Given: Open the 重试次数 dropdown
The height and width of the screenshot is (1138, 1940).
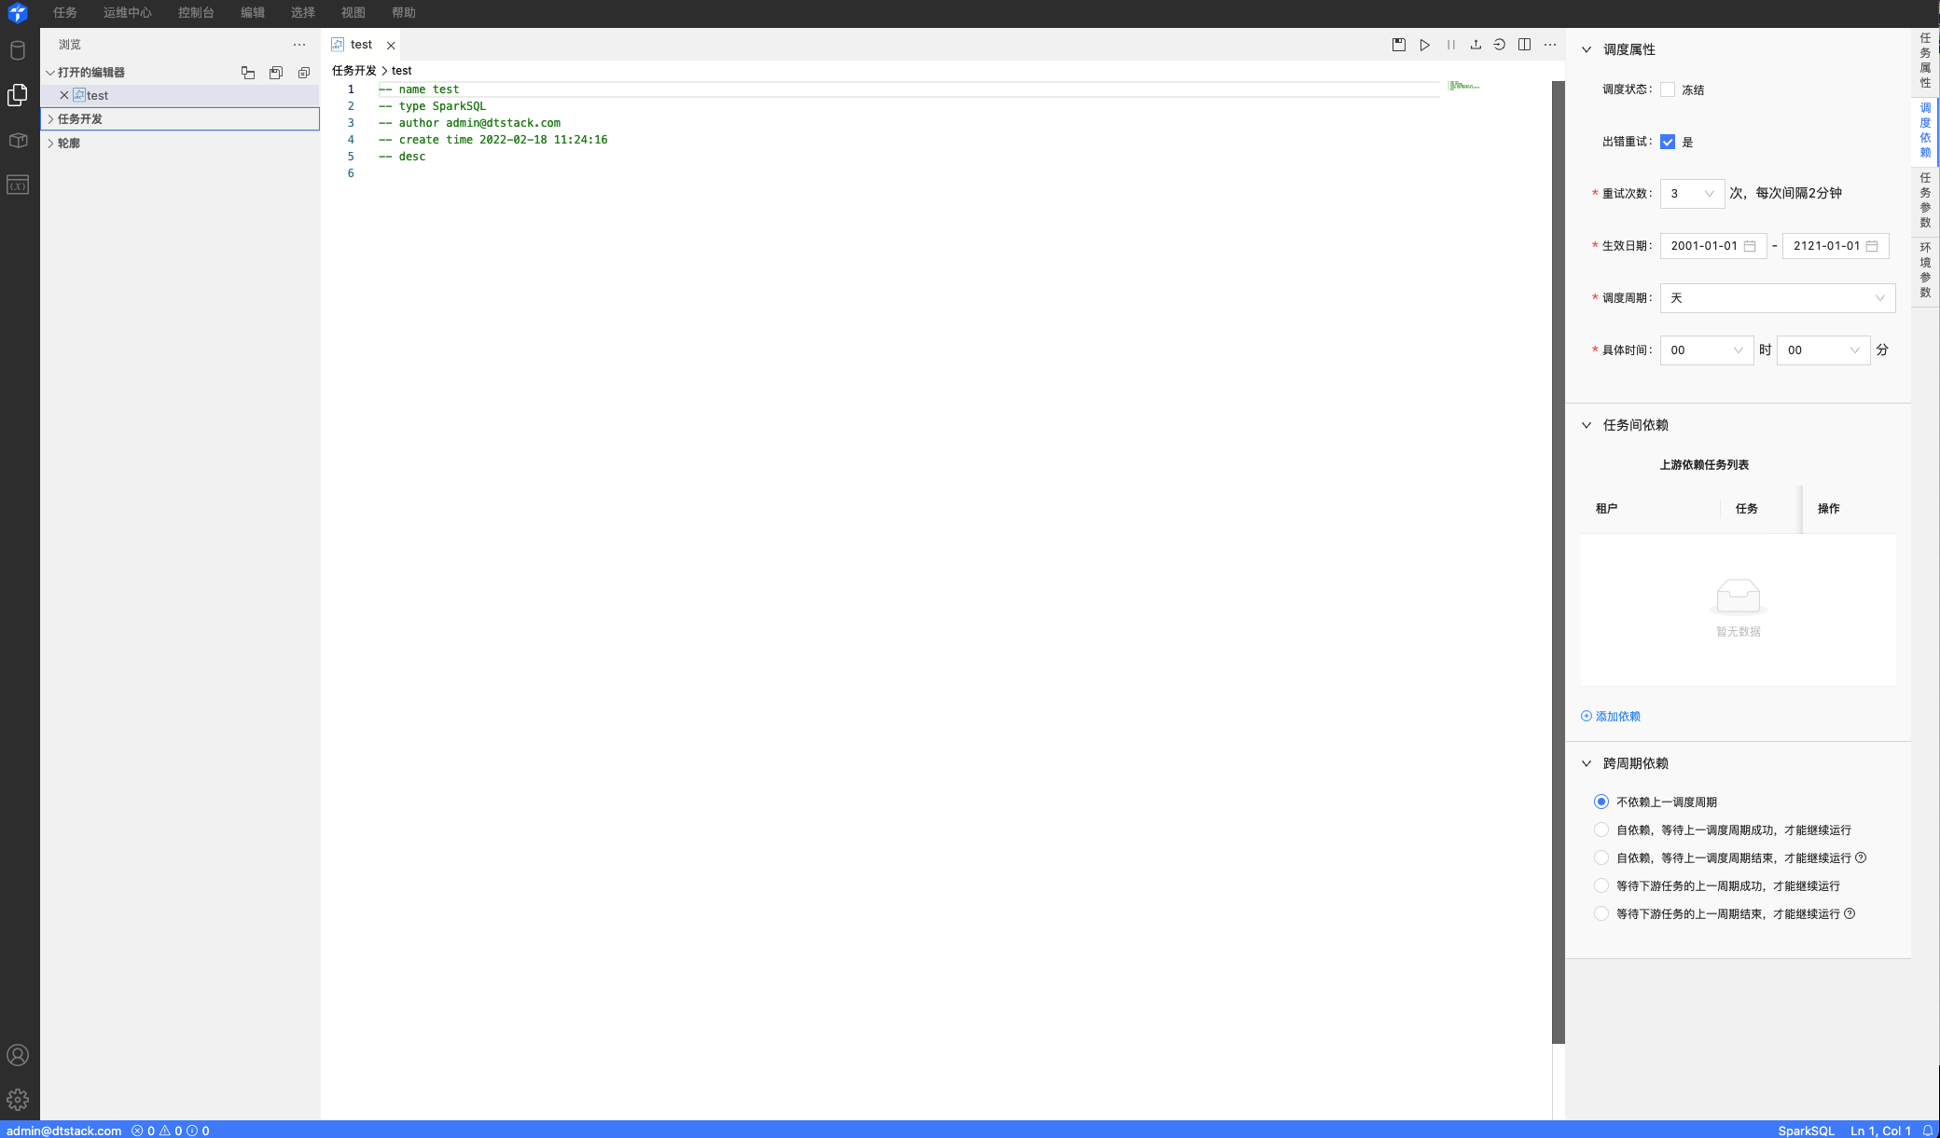Looking at the screenshot, I should [1692, 194].
